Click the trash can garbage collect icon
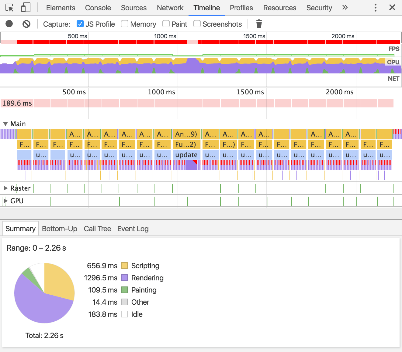 259,24
